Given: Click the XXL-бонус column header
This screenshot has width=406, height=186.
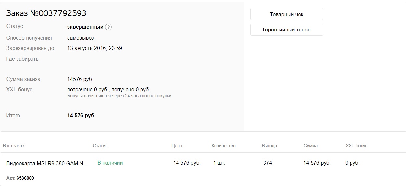Looking at the screenshot, I should (x=356, y=146).
